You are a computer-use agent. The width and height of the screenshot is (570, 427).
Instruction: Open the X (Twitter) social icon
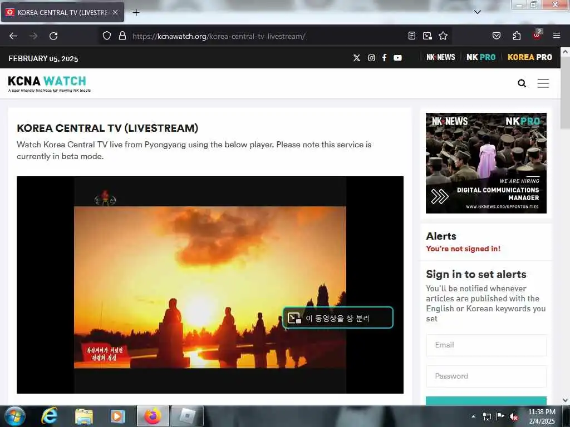tap(357, 58)
